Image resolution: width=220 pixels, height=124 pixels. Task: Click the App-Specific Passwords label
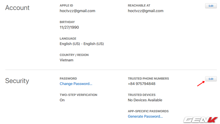(x=148, y=111)
